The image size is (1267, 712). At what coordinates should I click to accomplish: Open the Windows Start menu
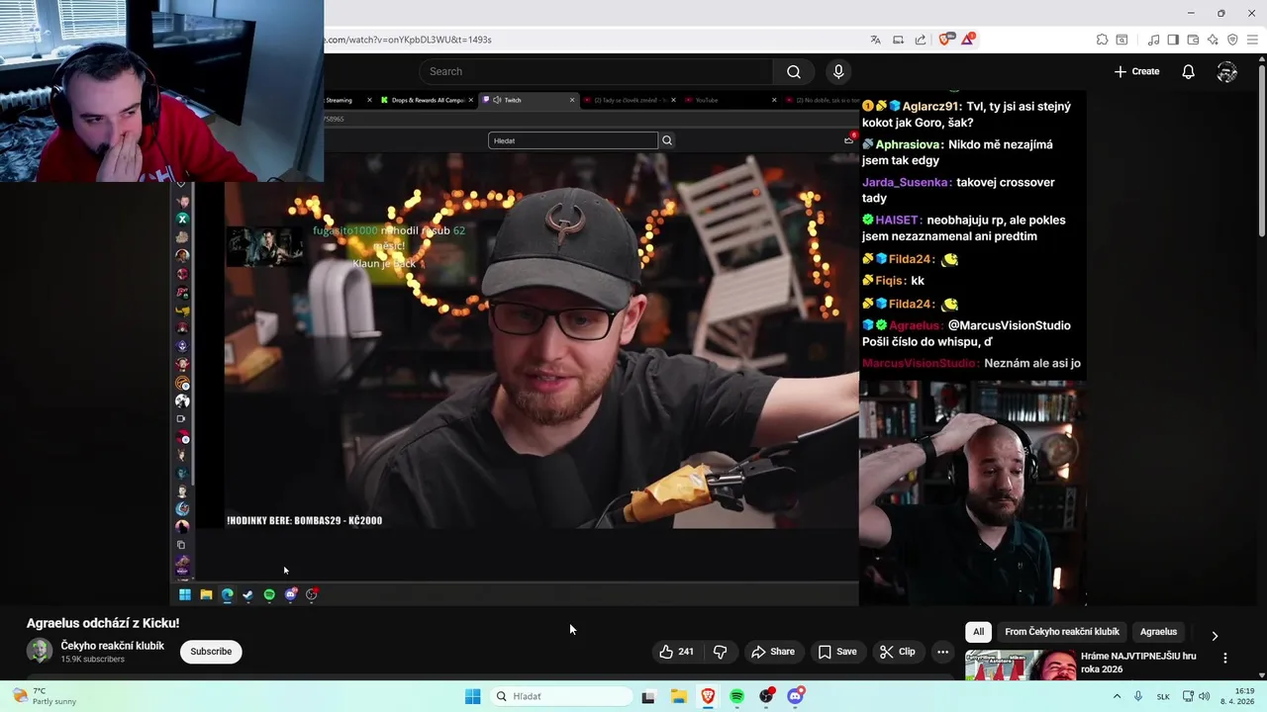pyautogui.click(x=472, y=696)
